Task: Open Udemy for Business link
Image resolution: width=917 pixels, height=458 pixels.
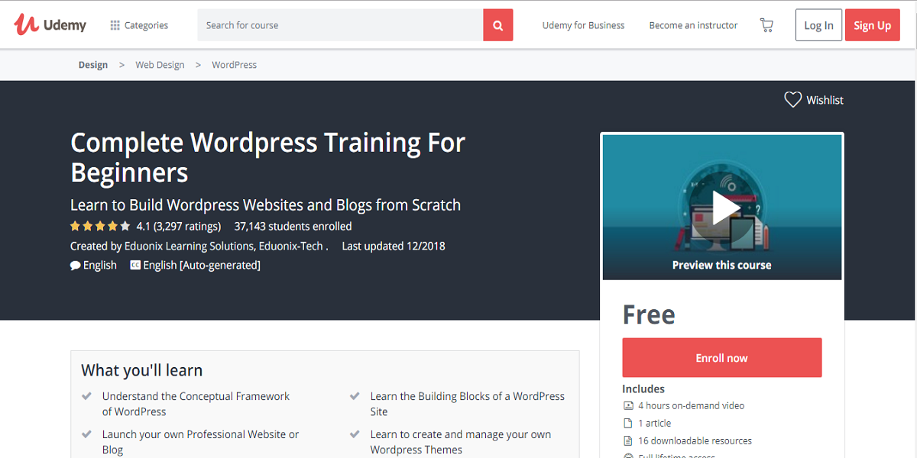Action: [x=583, y=25]
